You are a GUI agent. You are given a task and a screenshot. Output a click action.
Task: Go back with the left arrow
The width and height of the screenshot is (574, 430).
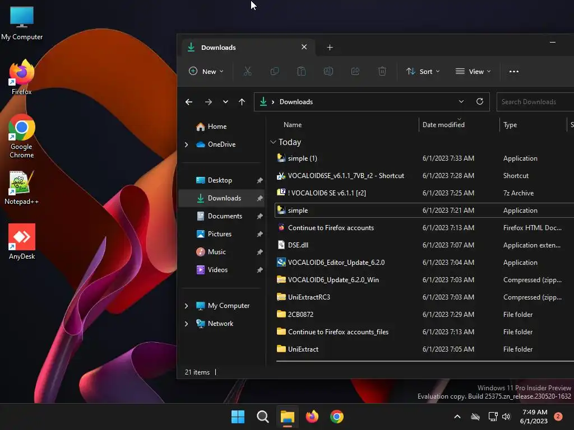click(x=189, y=102)
